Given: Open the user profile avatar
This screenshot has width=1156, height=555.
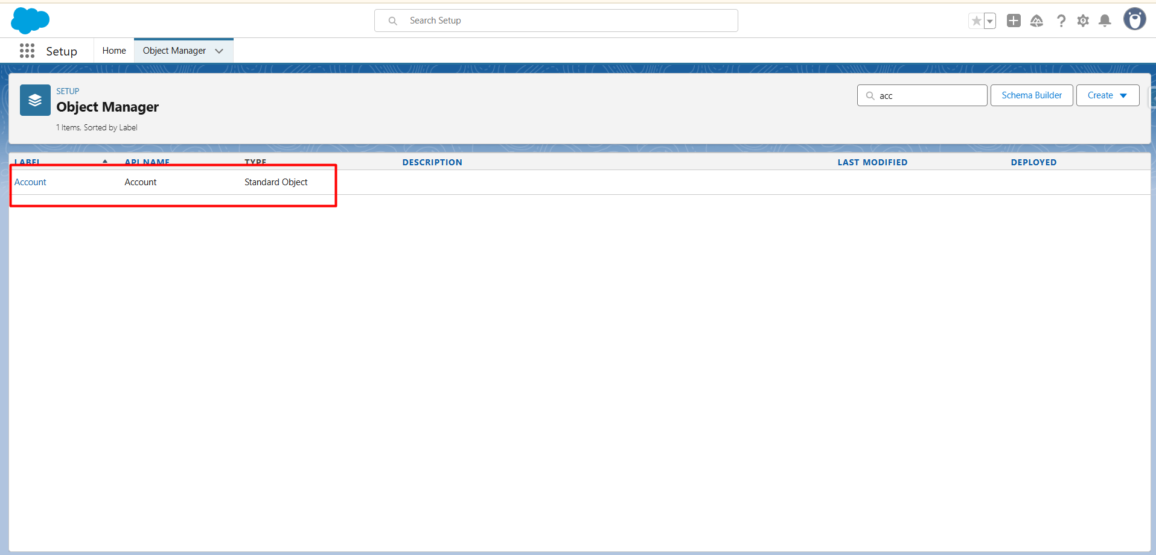Looking at the screenshot, I should pos(1134,19).
